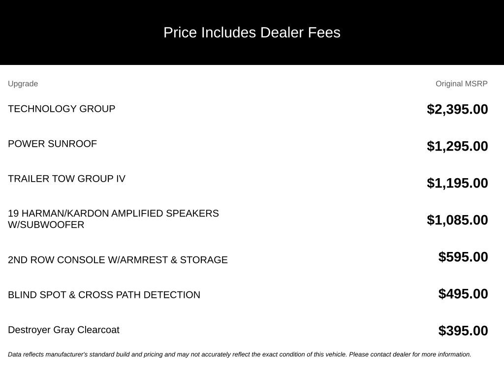This screenshot has width=504, height=378.
Task: Click the W/SUBWOOFER line of text
Action: click(46, 224)
